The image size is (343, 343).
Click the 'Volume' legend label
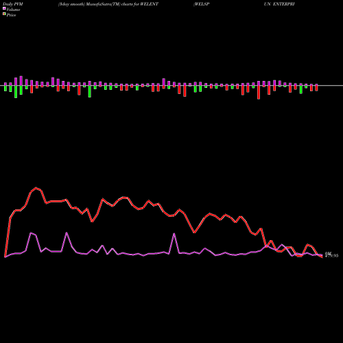coord(13,10)
